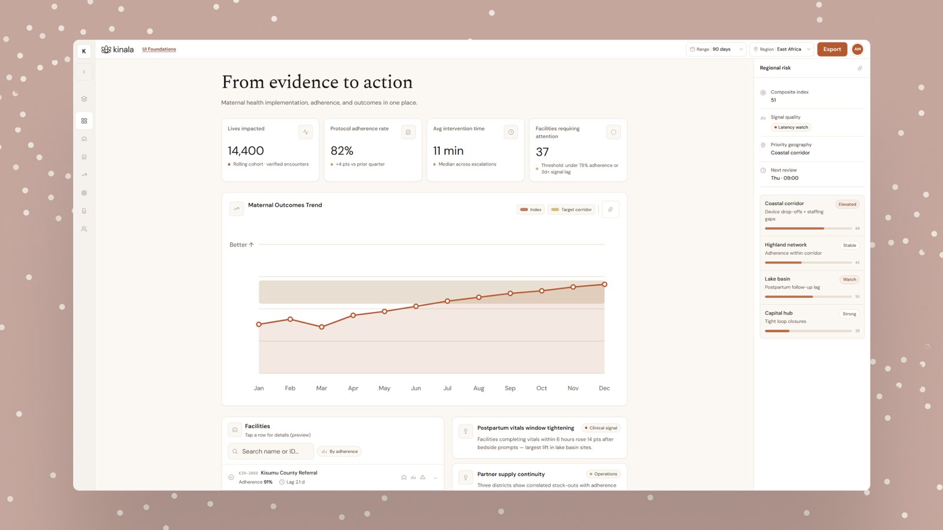Click the Facilities section building icon
Viewport: 943px width, 530px height.
(235, 430)
